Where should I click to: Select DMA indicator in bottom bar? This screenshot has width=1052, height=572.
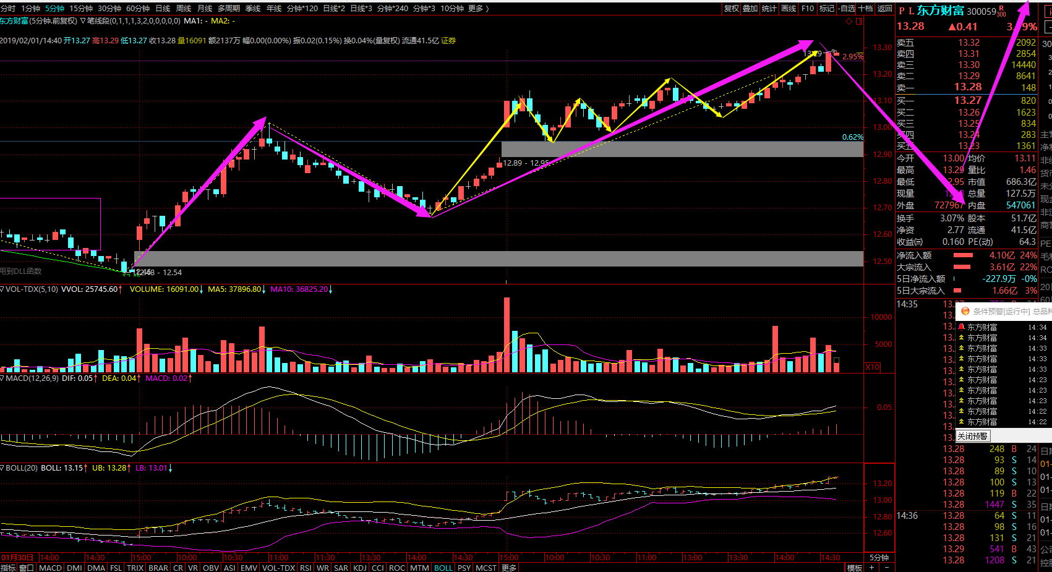pyautogui.click(x=96, y=568)
